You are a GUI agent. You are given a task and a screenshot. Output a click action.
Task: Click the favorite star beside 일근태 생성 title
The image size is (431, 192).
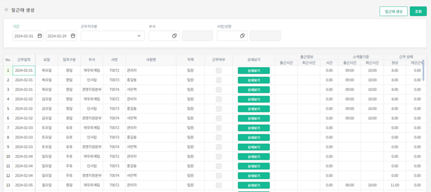(x=6, y=10)
